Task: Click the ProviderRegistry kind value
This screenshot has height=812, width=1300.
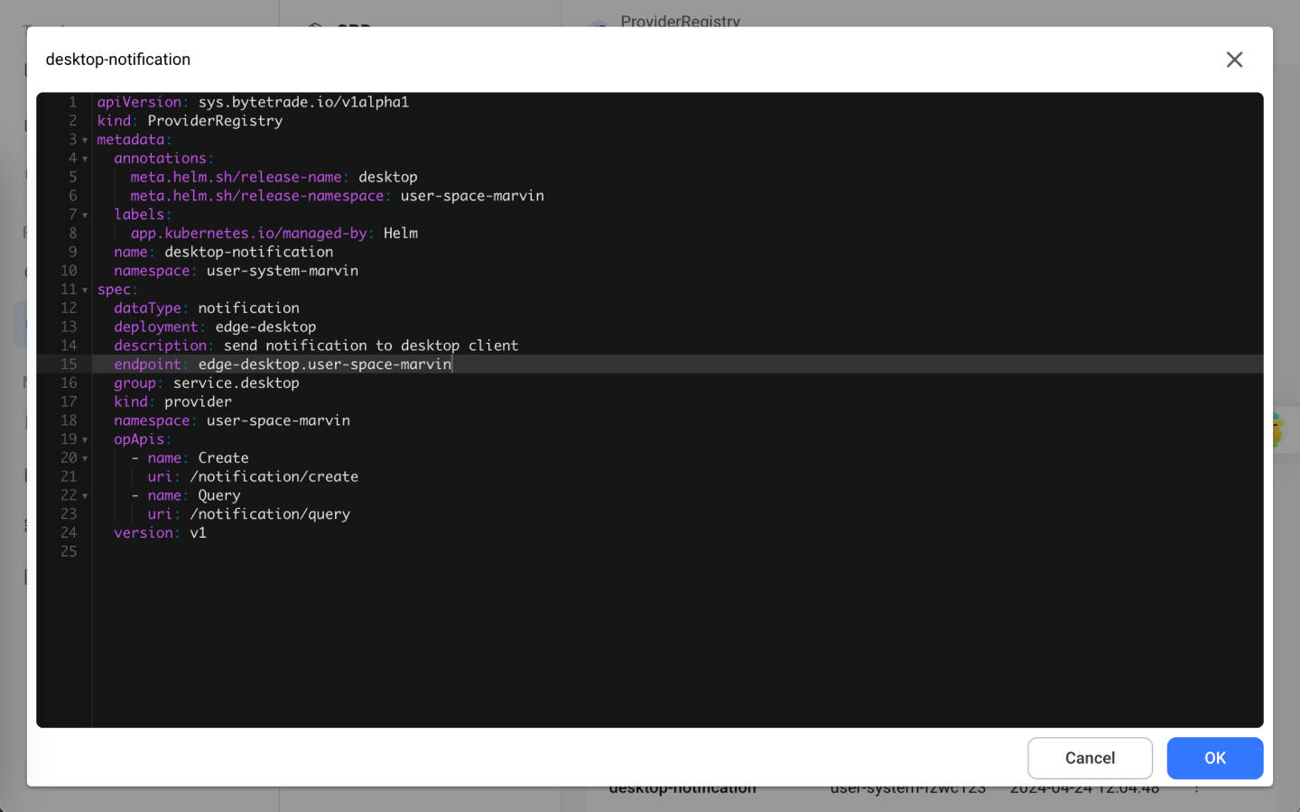Action: point(215,121)
